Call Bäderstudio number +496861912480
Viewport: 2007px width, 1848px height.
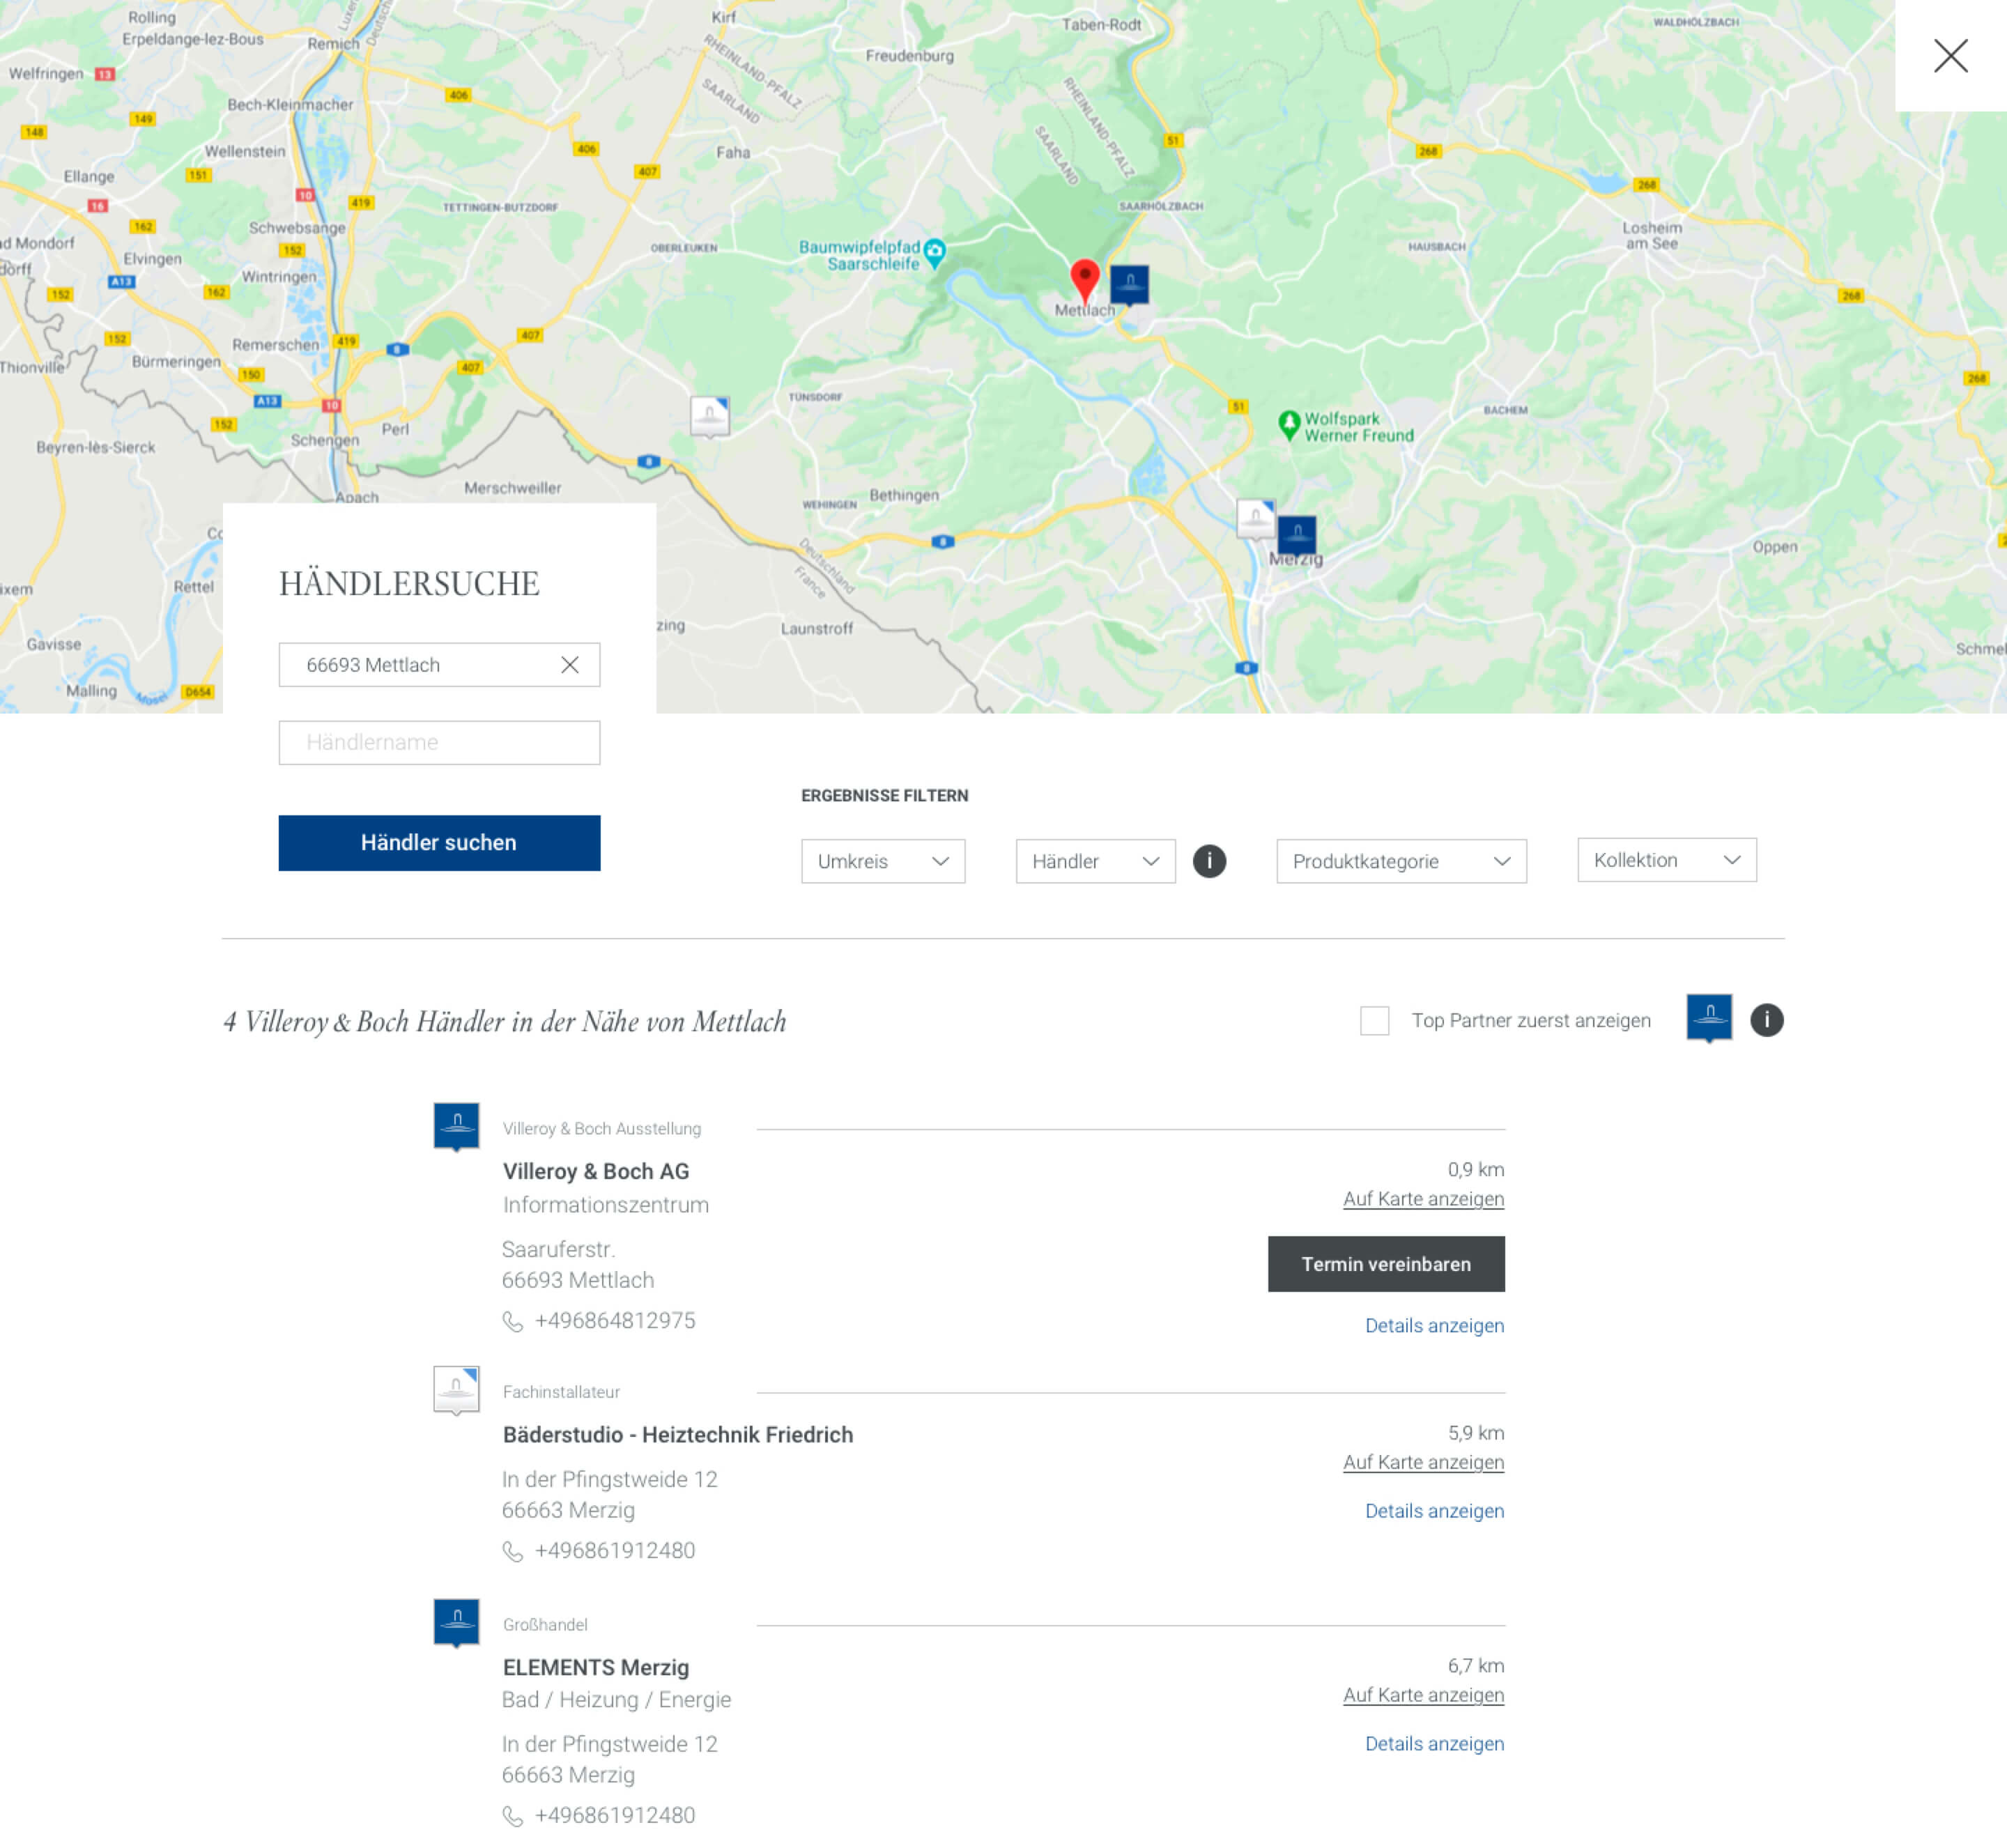[615, 1551]
